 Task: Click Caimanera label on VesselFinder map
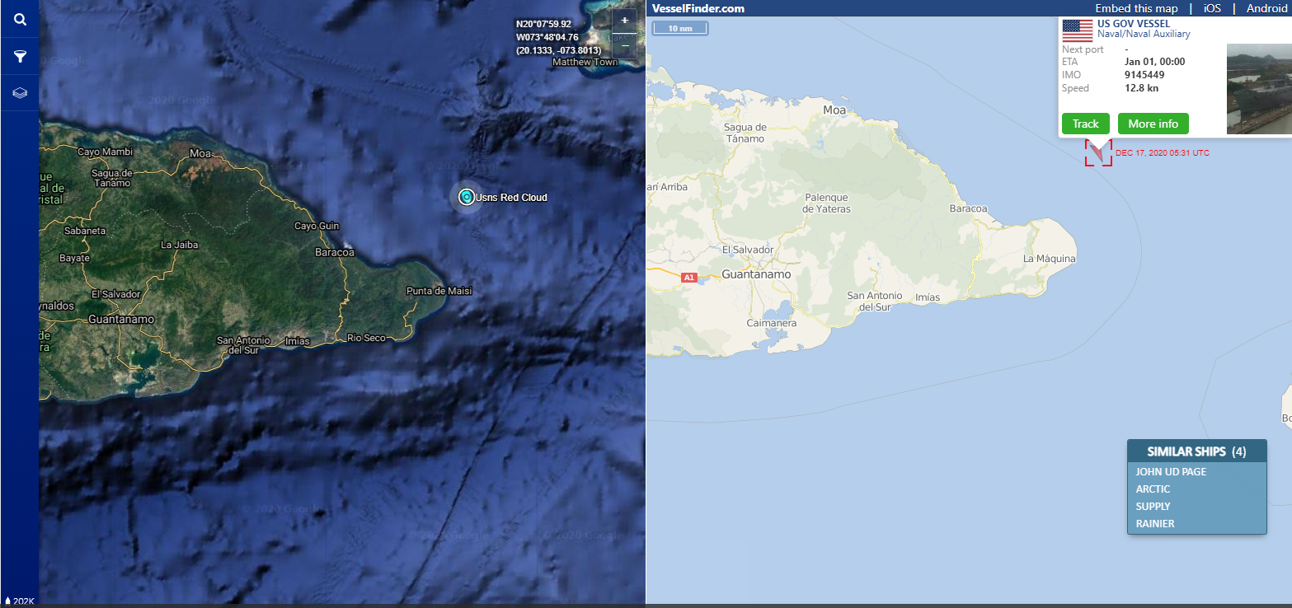click(772, 324)
